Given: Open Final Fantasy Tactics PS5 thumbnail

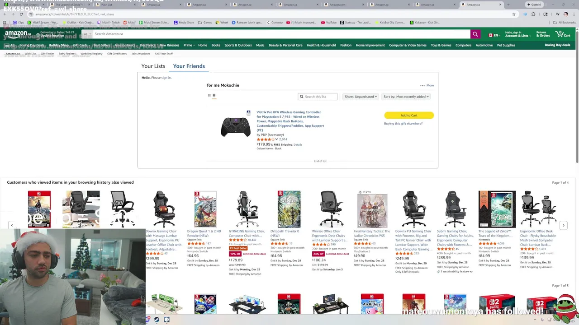Looking at the screenshot, I should [x=372, y=209].
